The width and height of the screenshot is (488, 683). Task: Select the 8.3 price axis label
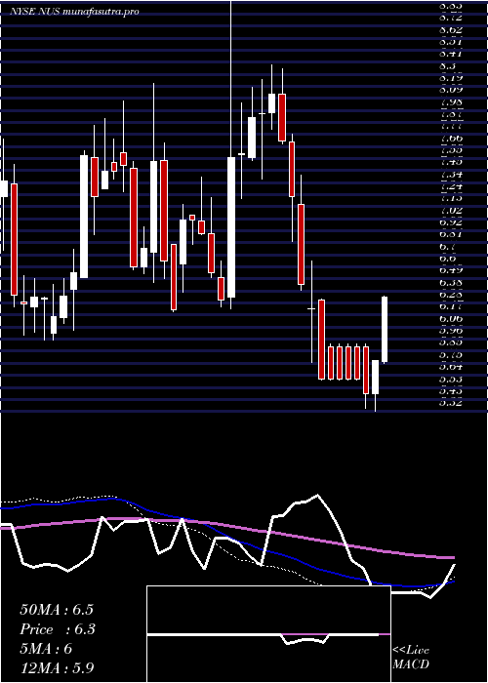coord(448,66)
